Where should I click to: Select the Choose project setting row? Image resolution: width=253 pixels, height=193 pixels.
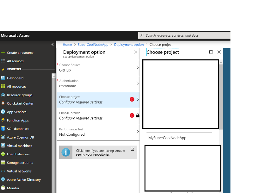[98, 100]
